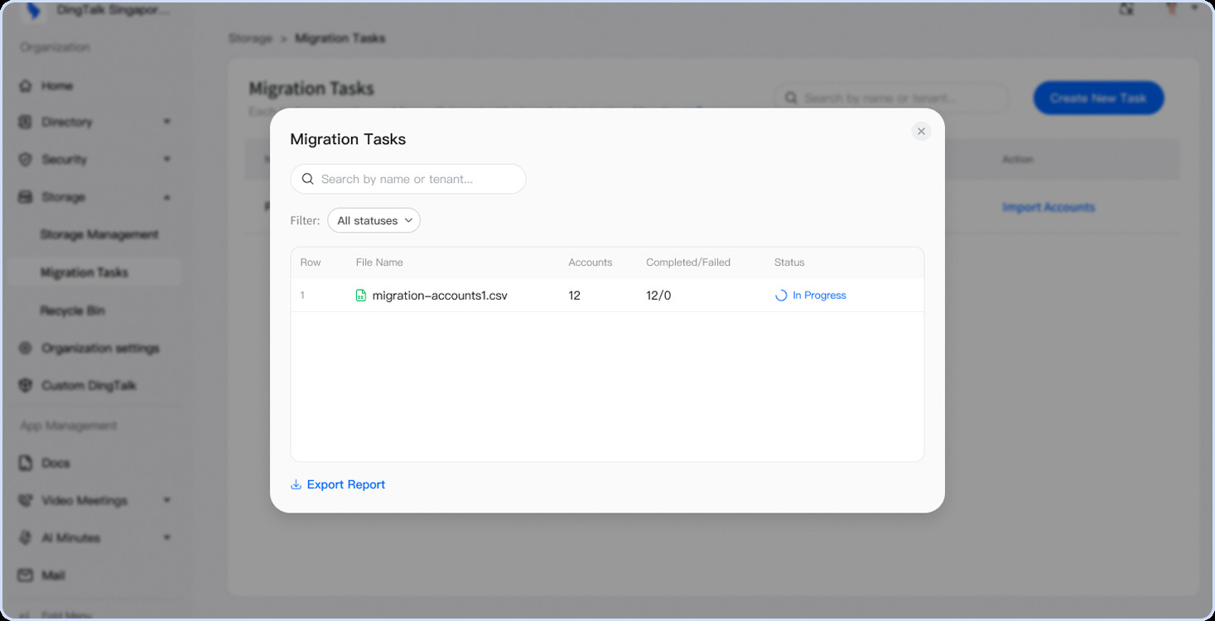Click the Create New Task button
This screenshot has width=1215, height=621.
coord(1098,99)
